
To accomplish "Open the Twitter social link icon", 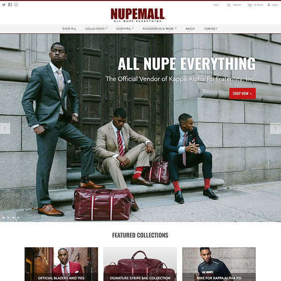I will [x=4, y=5].
